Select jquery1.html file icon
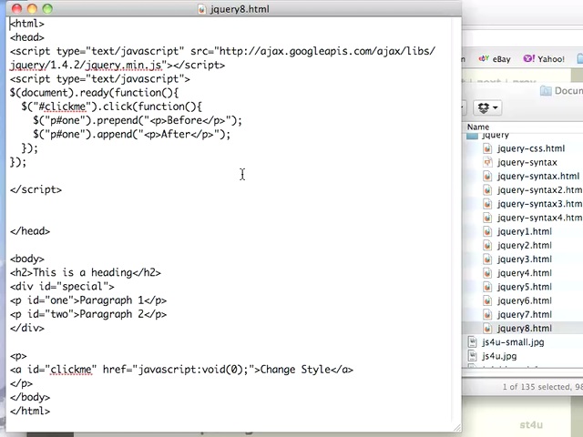Screen dimensions: 583x437 click(487, 231)
